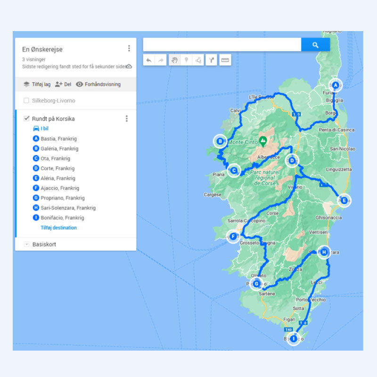Open the Rundt på Korsika layer options menu
Viewport: 377px width, 377px height.
126,119
